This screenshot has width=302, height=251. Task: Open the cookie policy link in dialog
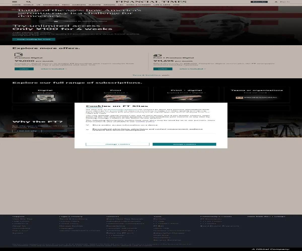(x=145, y=121)
